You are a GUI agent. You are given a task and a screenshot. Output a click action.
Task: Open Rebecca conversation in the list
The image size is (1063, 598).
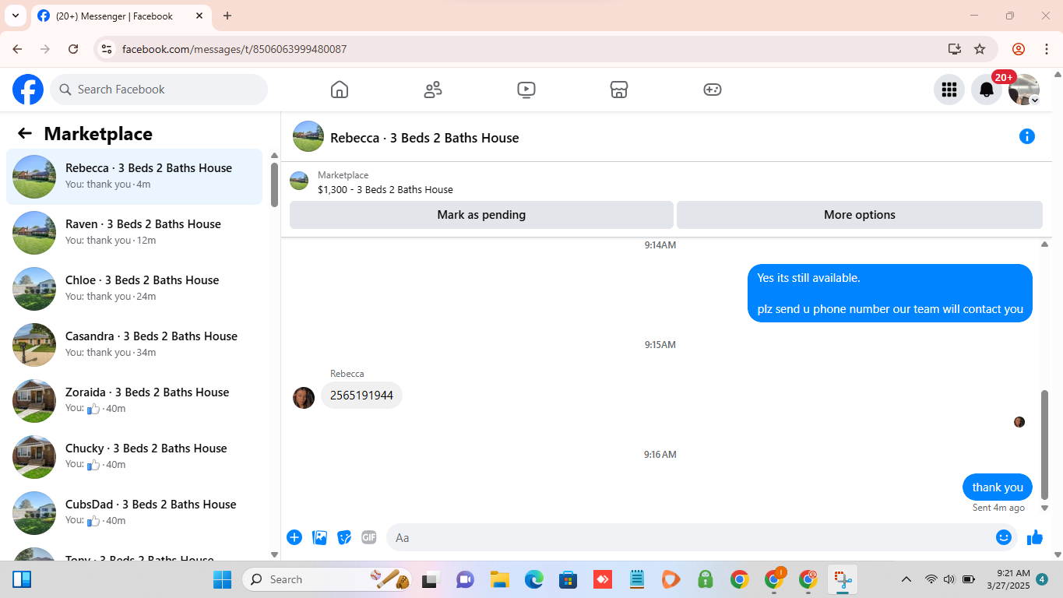click(x=134, y=177)
